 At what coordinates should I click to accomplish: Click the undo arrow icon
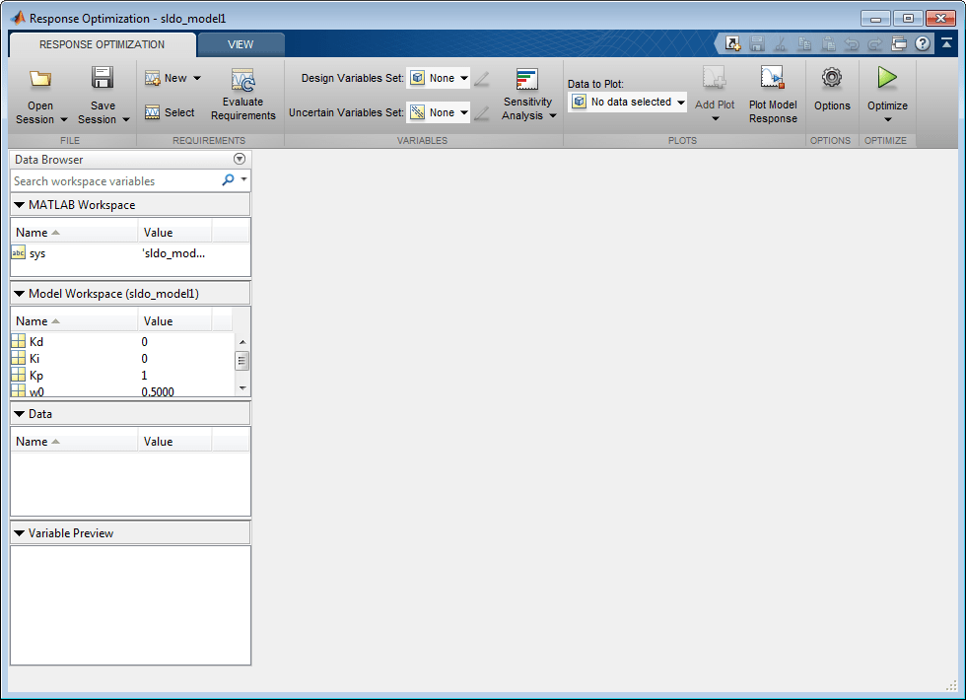[x=852, y=43]
